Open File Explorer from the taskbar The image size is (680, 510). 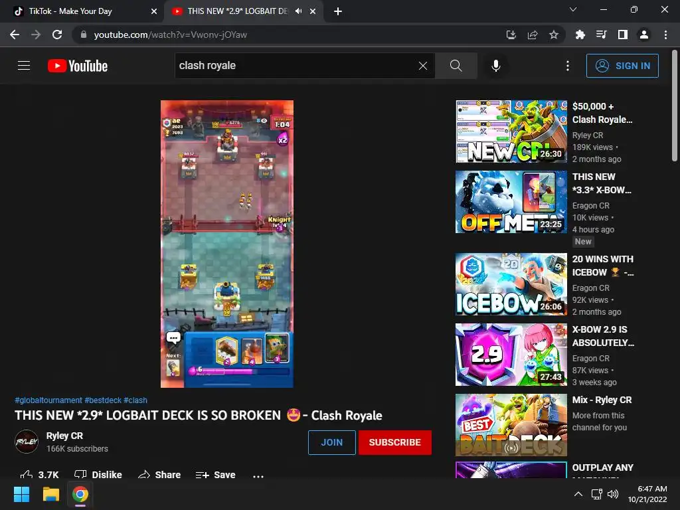[x=50, y=494]
